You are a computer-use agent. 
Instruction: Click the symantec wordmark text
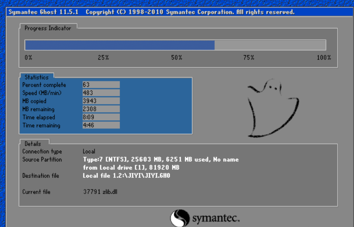(x=216, y=218)
